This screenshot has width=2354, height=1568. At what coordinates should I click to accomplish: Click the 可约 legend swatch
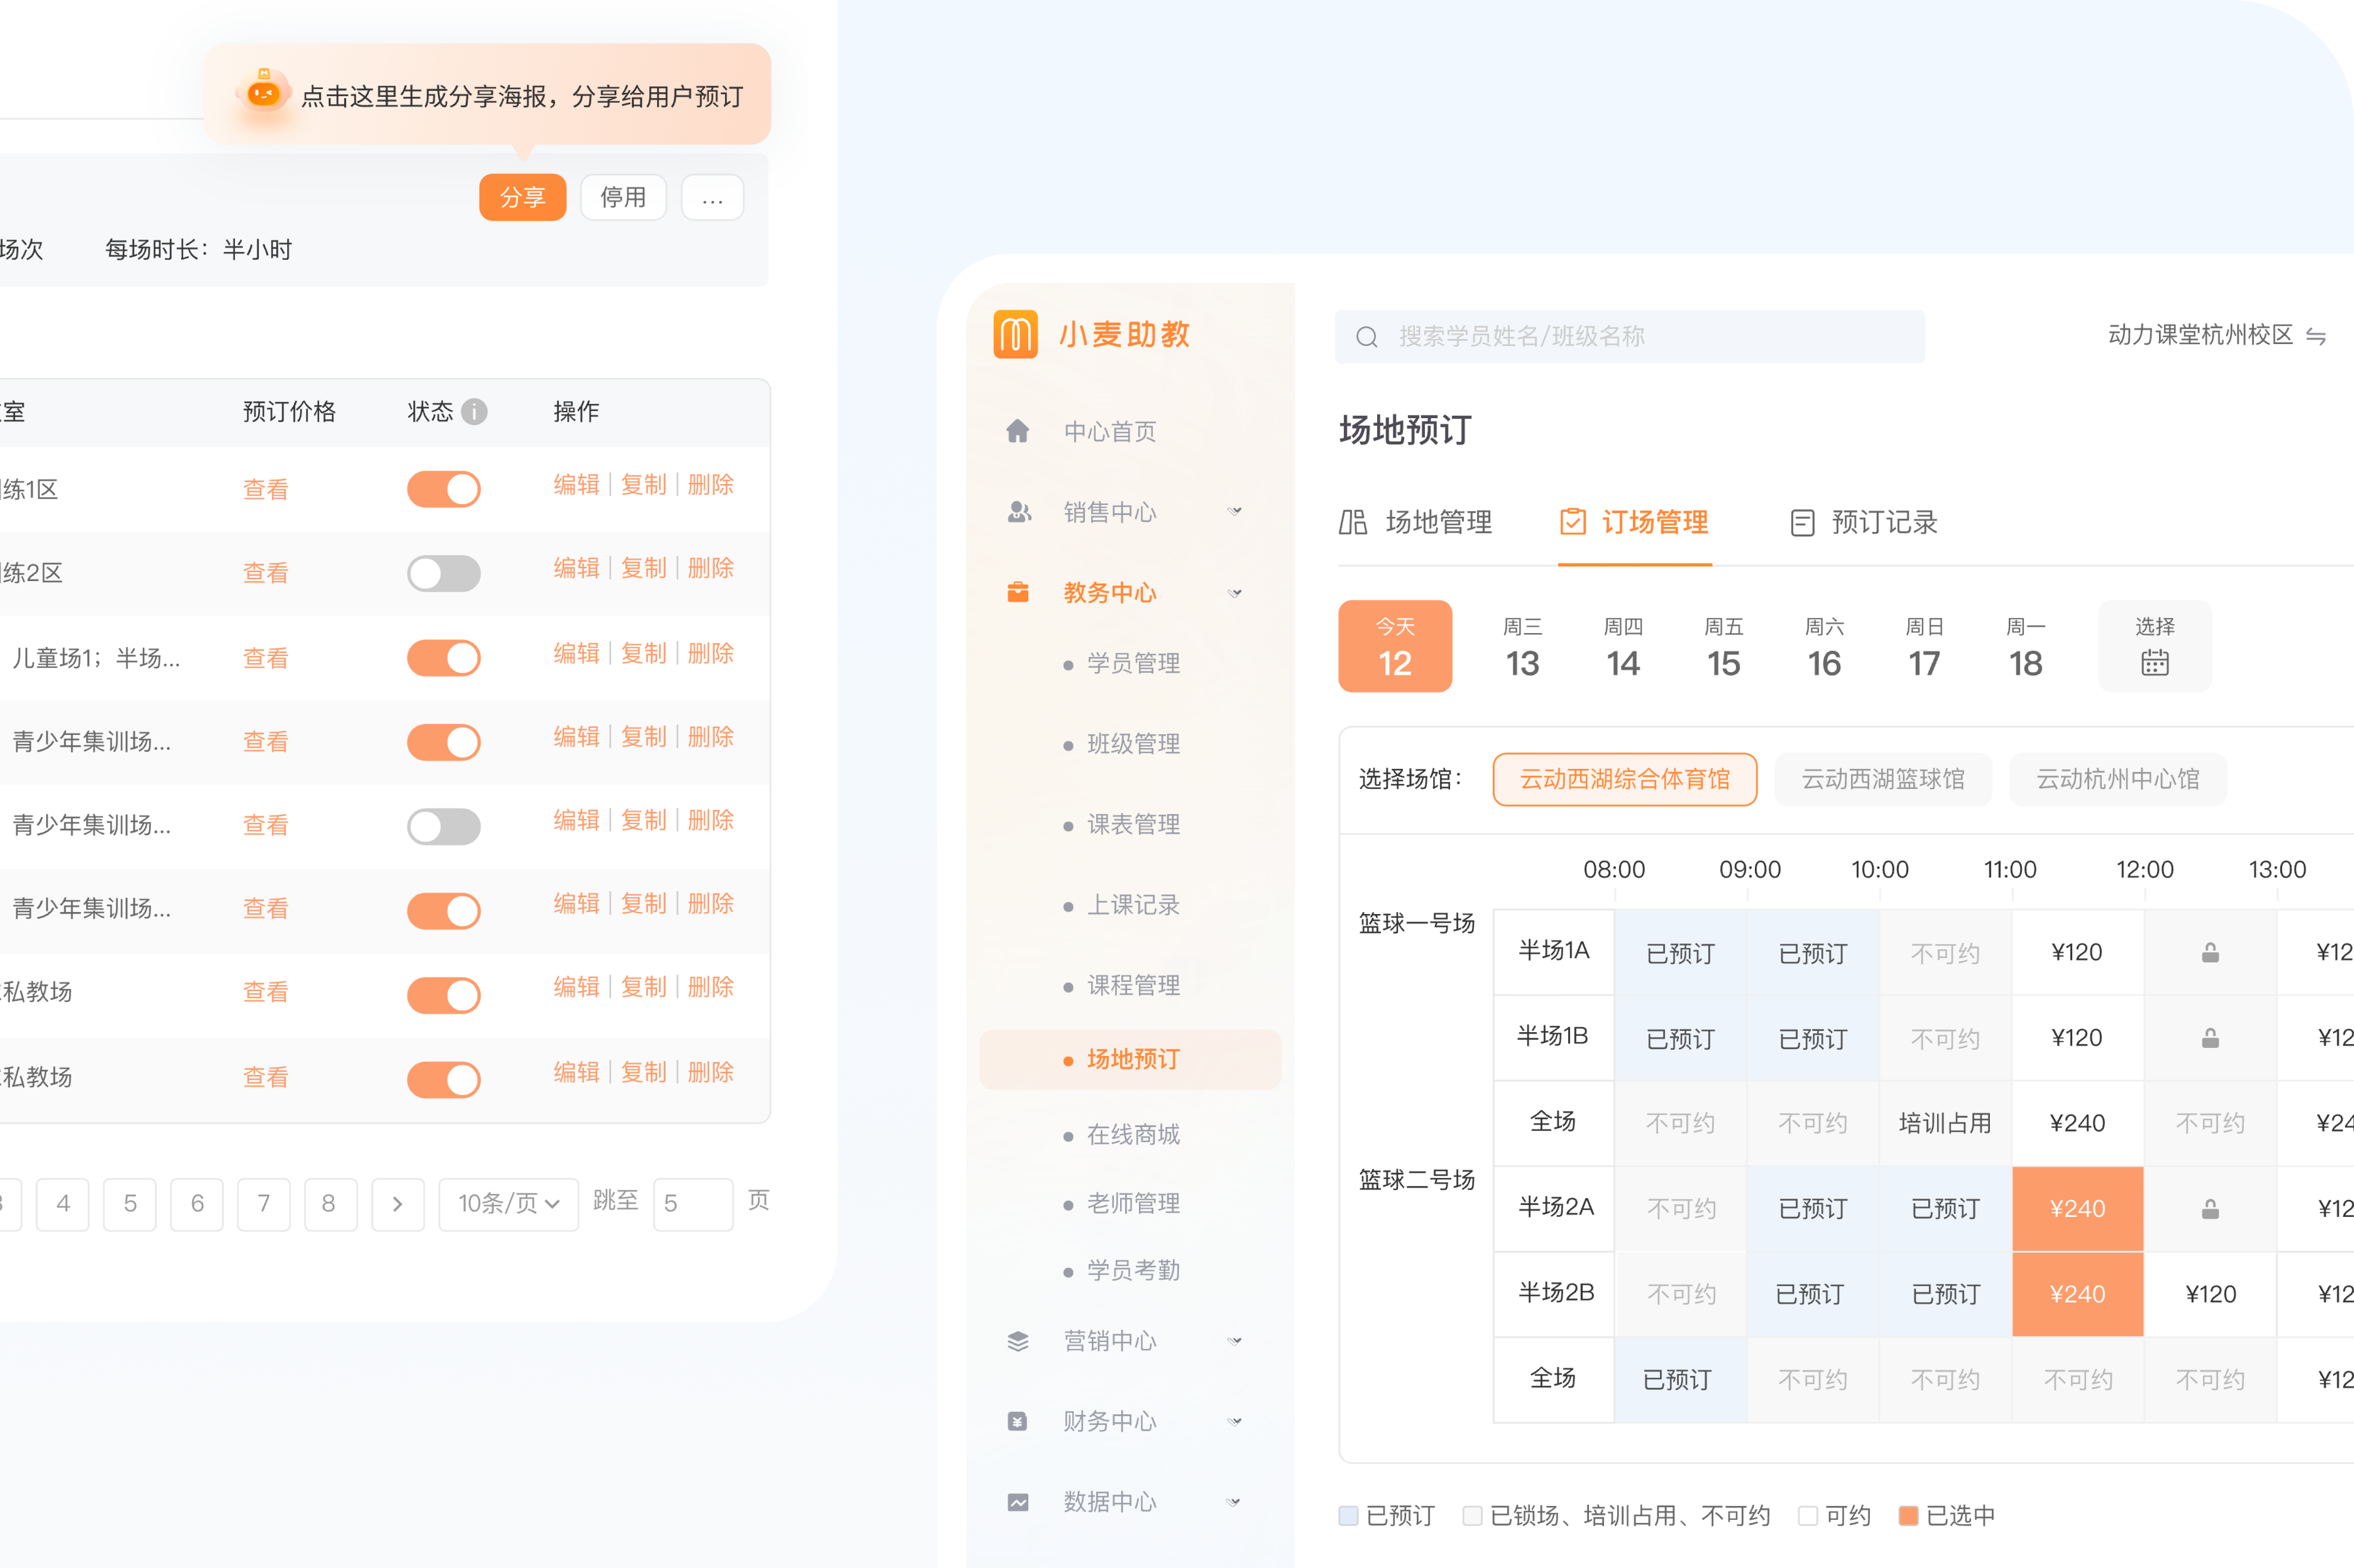(1808, 1516)
